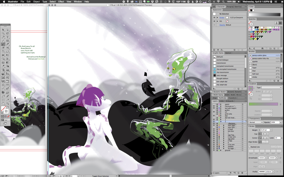284x177 pixels.
Task: Switch to the Pathfinder tab
Action: tap(223, 98)
